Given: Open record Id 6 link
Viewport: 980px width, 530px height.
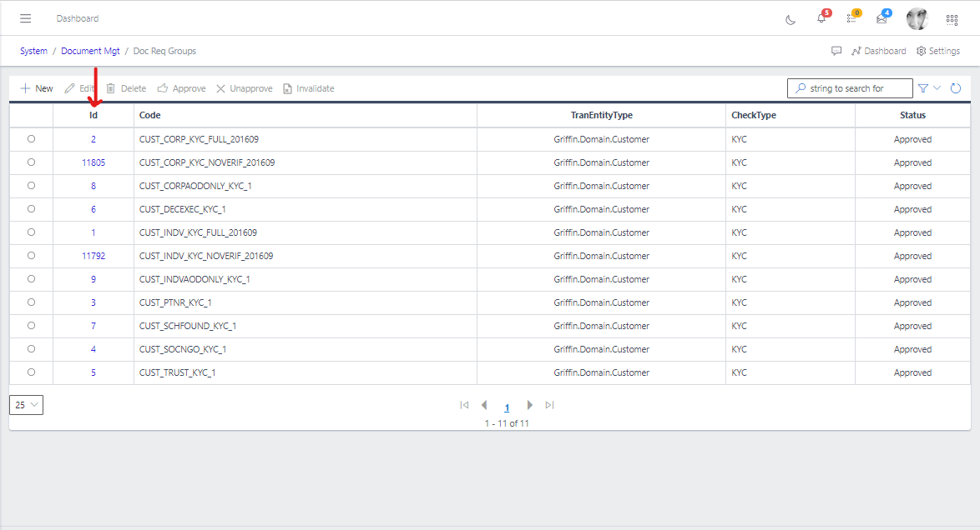Looking at the screenshot, I should [x=93, y=209].
